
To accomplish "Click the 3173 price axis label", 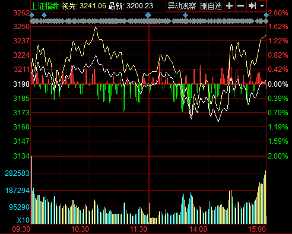I will [21, 113].
